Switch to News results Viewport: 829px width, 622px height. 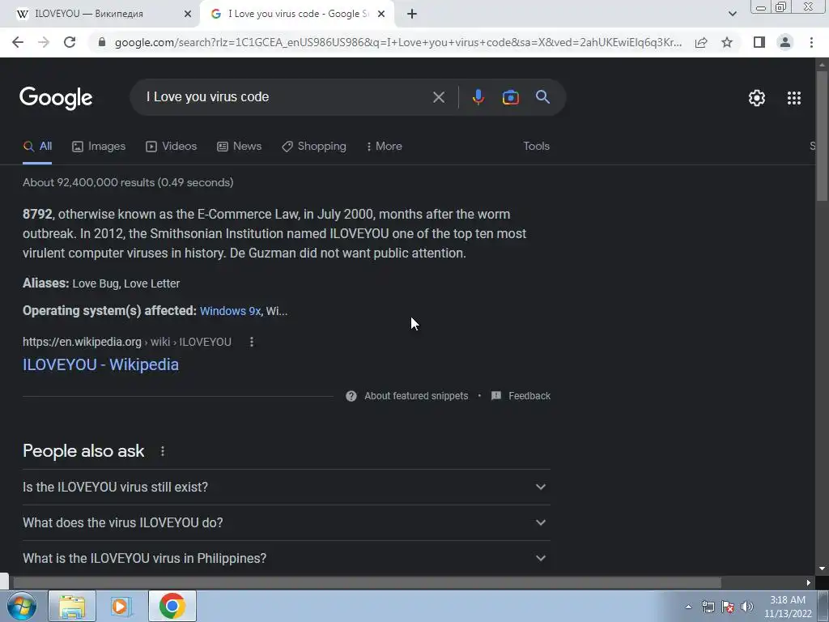coord(240,147)
